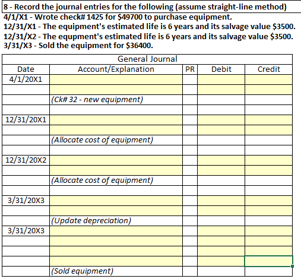Click the 'Credit' column header
Screen dimensions: 301x279
[x=268, y=69]
